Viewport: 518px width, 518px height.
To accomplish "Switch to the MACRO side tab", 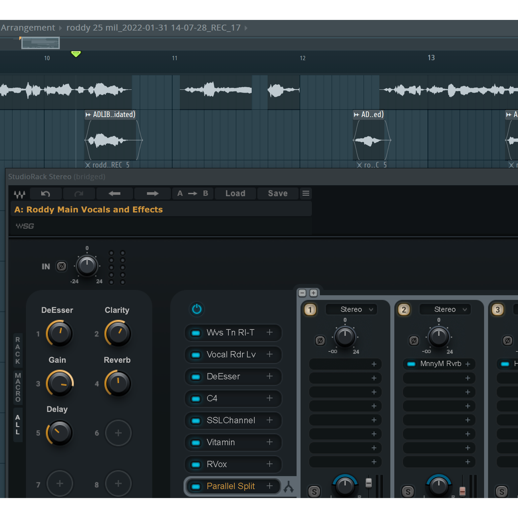I will (x=18, y=387).
